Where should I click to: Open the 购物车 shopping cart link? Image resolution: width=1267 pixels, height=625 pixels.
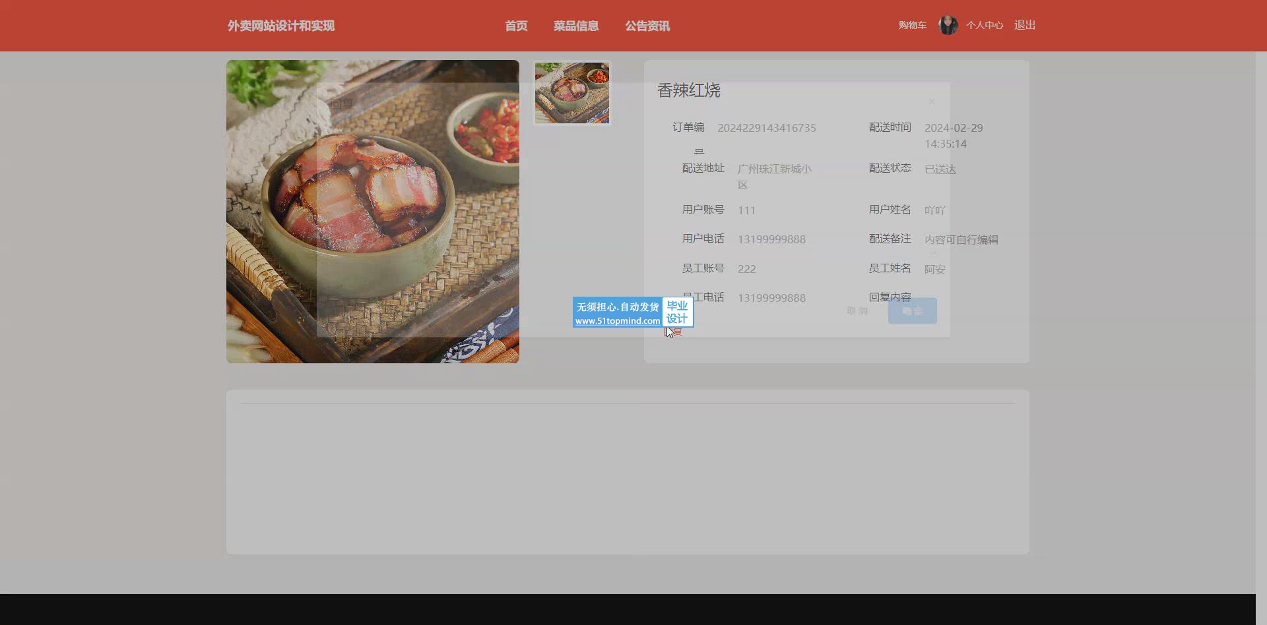(x=912, y=25)
